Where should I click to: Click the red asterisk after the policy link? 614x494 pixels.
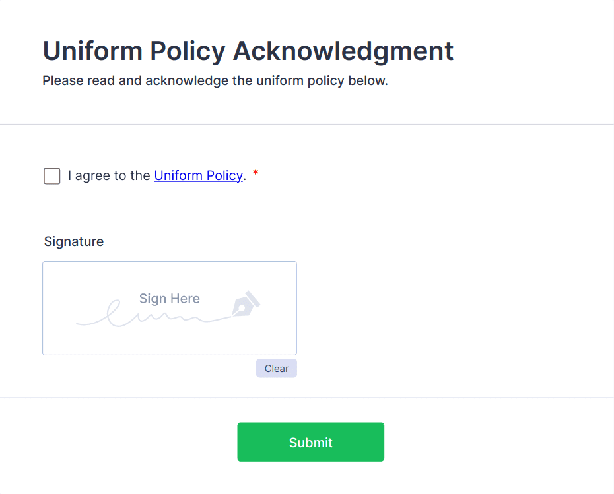(x=256, y=173)
